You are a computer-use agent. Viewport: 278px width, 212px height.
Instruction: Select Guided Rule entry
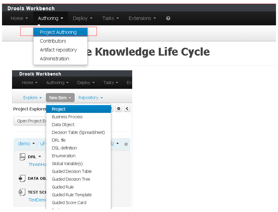[79, 187]
